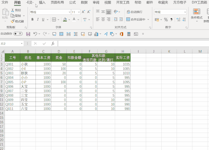
Task: Click the Paste (粘贴) clipboard icon
Action: click(5, 12)
